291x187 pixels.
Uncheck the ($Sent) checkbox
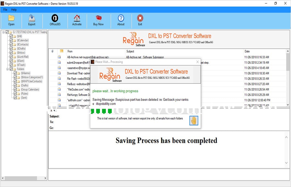[x=11, y=61]
